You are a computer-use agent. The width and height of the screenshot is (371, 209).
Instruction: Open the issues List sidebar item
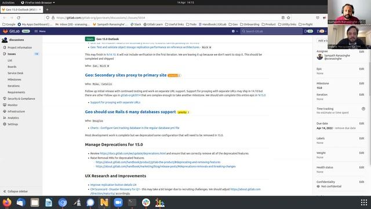tap(10, 60)
